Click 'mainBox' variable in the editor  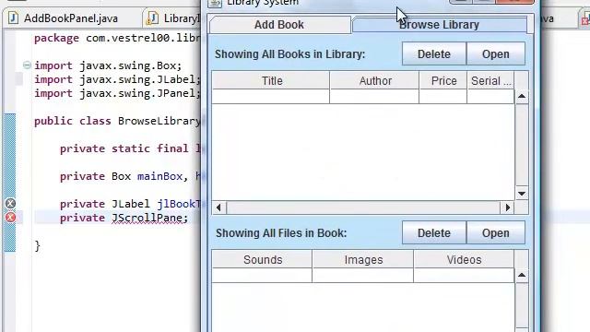click(159, 176)
